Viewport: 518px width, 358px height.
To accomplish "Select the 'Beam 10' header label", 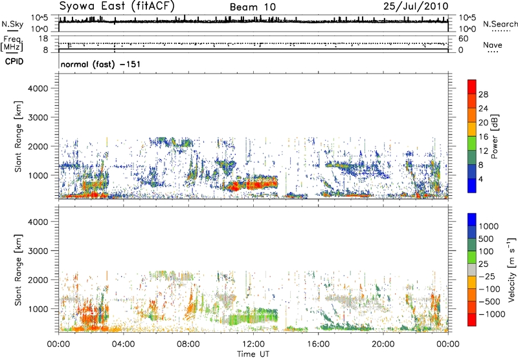I will click(x=253, y=7).
